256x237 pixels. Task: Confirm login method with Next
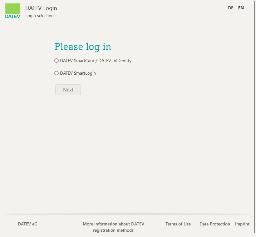pos(68,90)
